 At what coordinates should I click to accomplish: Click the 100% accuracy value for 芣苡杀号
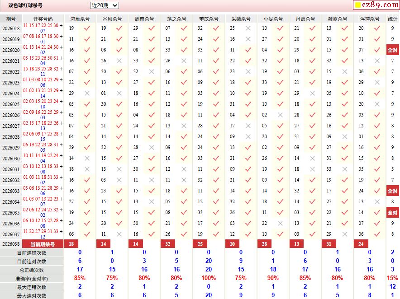(209, 278)
